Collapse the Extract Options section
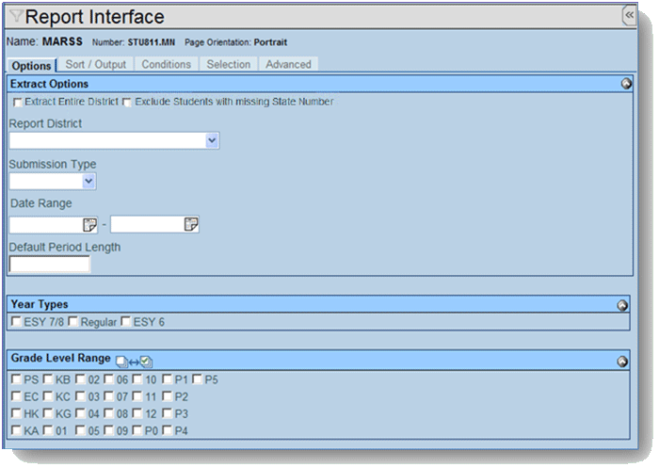The width and height of the screenshot is (659, 467). coord(623,84)
